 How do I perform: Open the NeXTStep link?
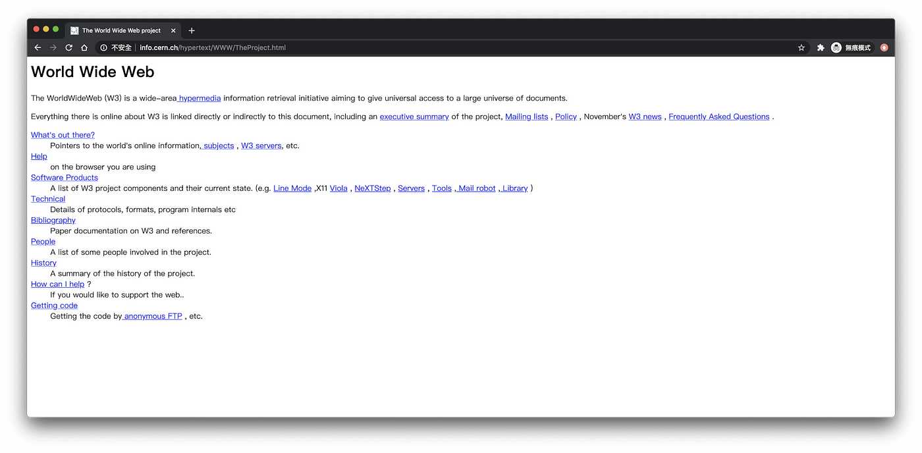pyautogui.click(x=373, y=188)
